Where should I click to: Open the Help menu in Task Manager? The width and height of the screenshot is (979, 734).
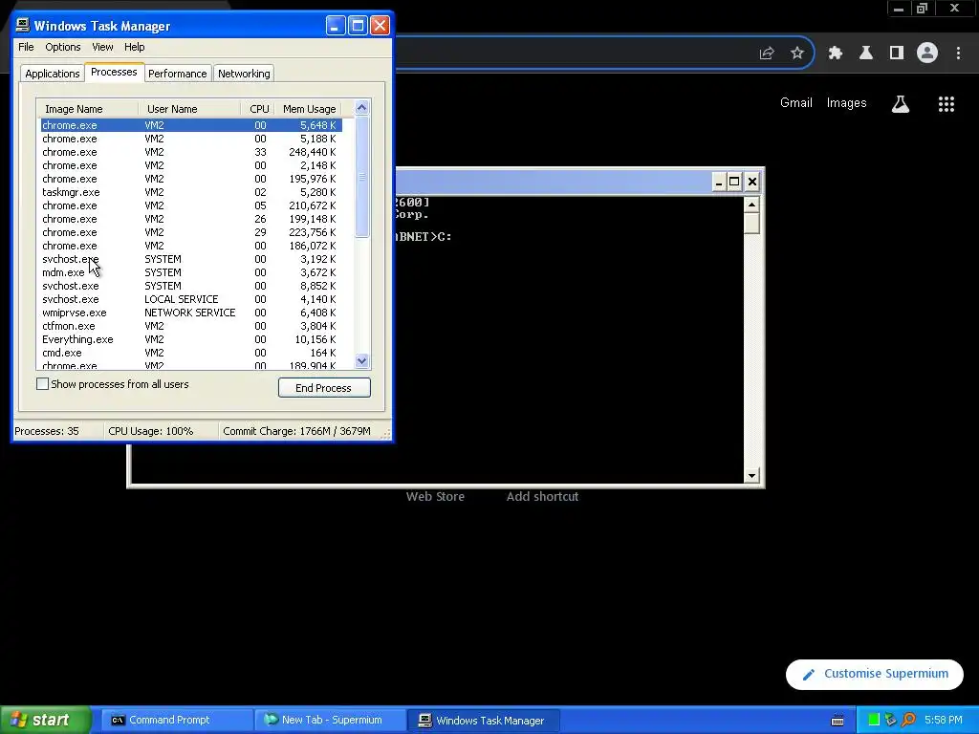click(x=134, y=47)
